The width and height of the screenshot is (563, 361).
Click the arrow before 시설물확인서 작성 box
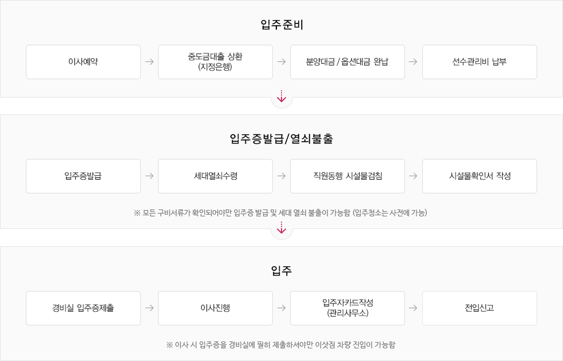pos(413,176)
